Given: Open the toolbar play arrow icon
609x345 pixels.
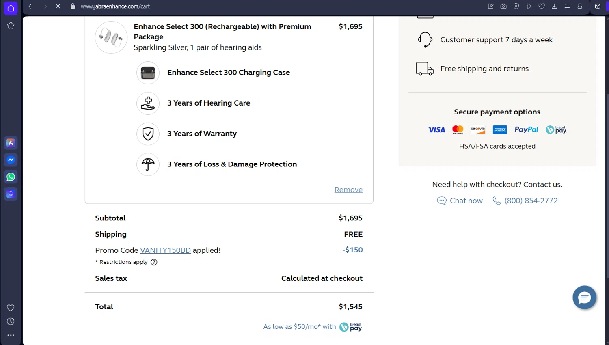Looking at the screenshot, I should [529, 6].
